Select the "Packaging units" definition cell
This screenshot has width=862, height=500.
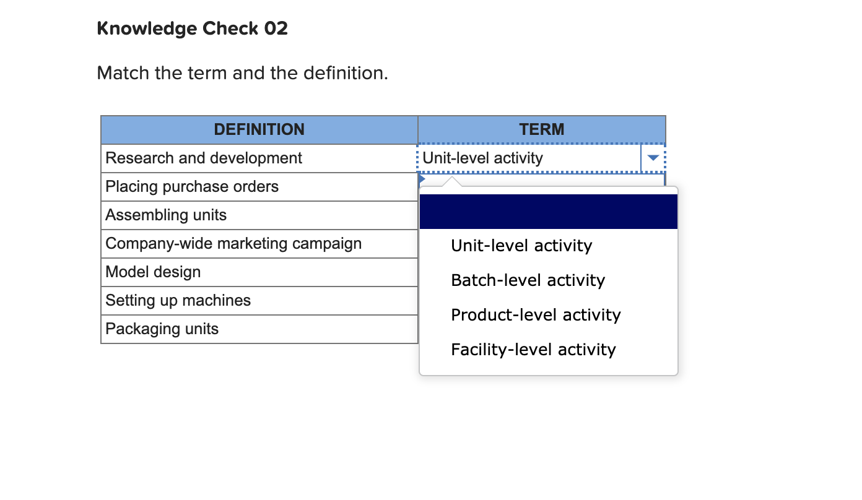[161, 329]
